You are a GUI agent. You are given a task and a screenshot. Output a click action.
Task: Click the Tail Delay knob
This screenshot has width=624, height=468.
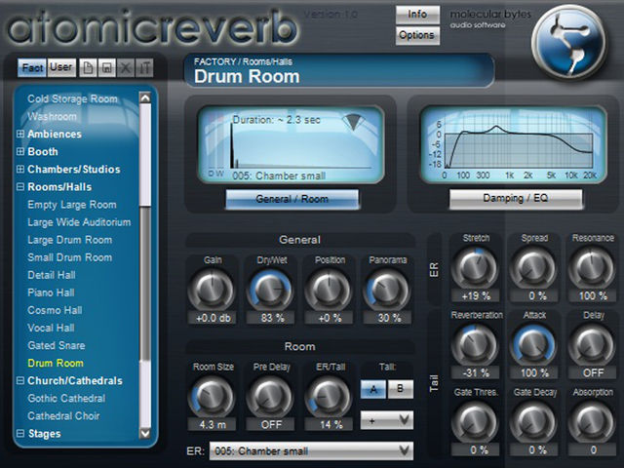pos(592,345)
